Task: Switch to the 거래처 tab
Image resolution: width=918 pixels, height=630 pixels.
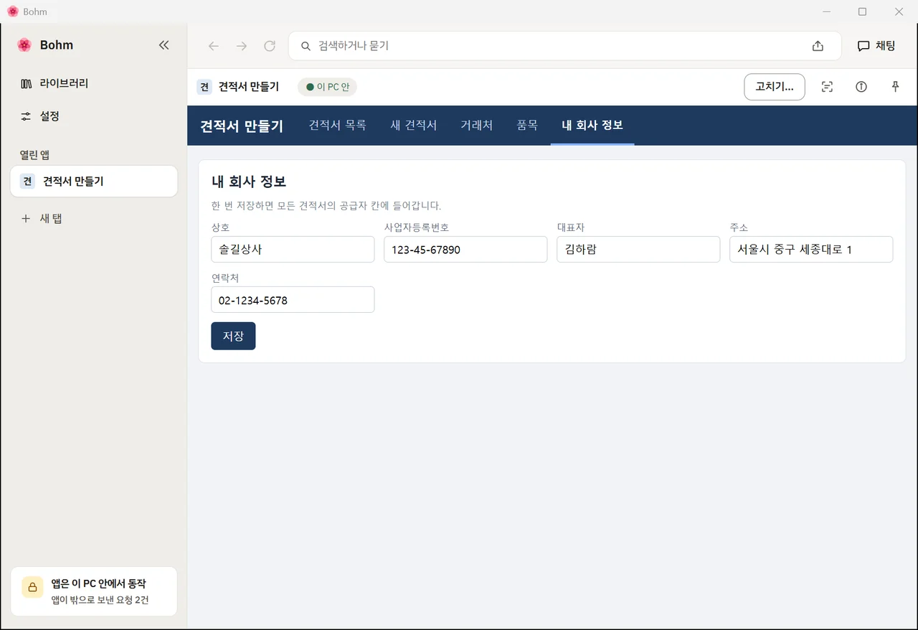Action: click(476, 126)
